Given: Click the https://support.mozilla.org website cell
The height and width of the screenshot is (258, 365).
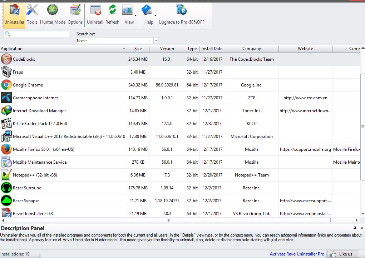Looking at the screenshot, I should [x=305, y=149].
